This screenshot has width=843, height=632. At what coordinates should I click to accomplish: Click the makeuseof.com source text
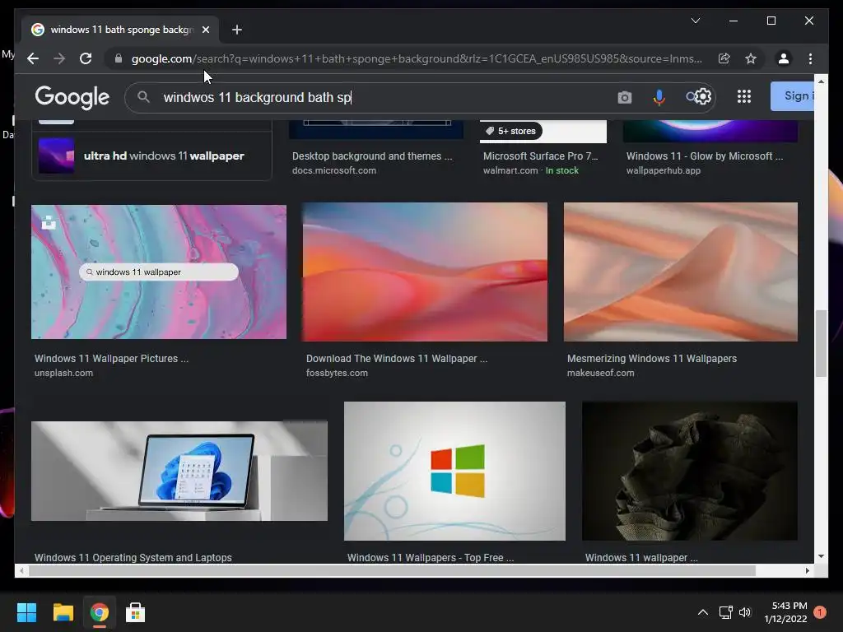(x=600, y=373)
